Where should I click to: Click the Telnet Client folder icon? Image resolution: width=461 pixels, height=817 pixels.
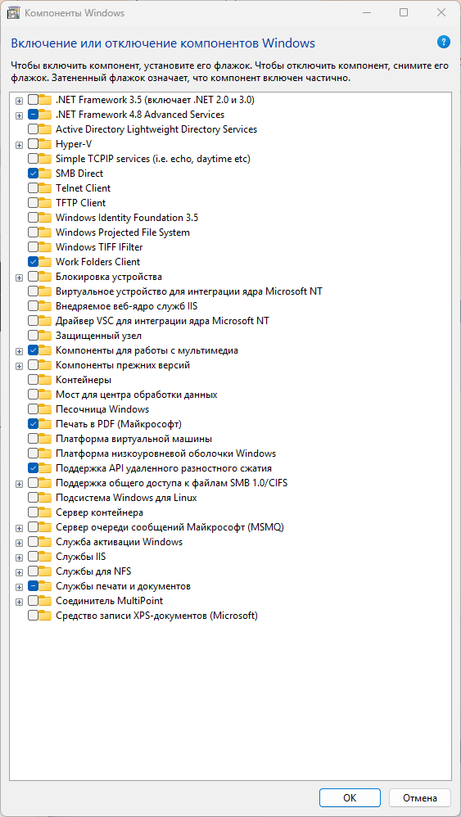pyautogui.click(x=45, y=188)
